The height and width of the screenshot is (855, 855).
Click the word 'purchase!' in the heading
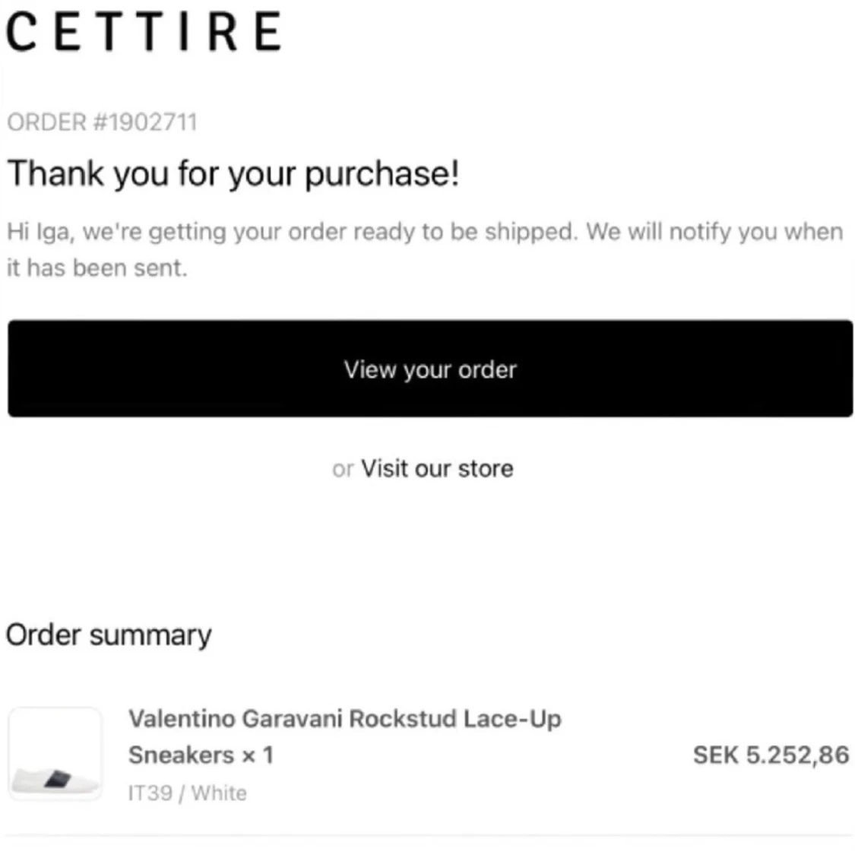pyautogui.click(x=382, y=175)
